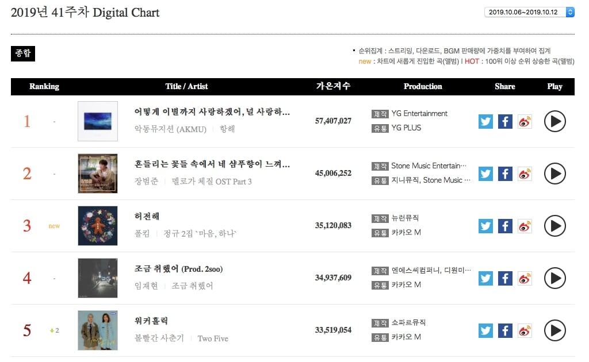Share the AKMU song on Weibo
Image resolution: width=589 pixels, height=362 pixels.
tap(525, 121)
